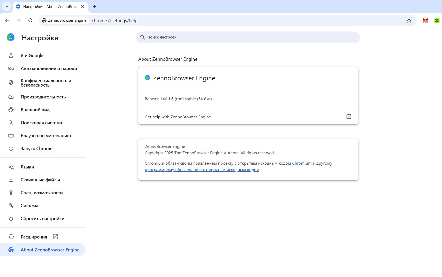Bookmark this page with the star icon

pyautogui.click(x=409, y=21)
